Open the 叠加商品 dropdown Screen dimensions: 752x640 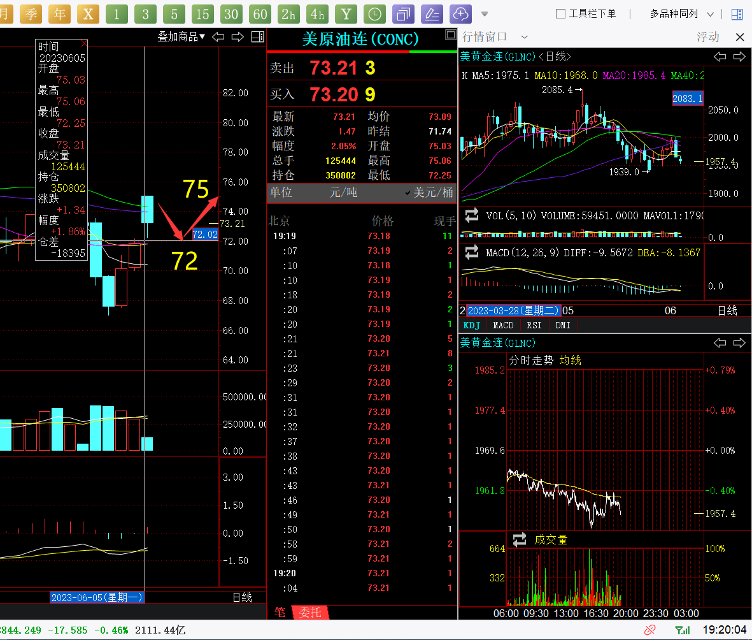[x=181, y=37]
